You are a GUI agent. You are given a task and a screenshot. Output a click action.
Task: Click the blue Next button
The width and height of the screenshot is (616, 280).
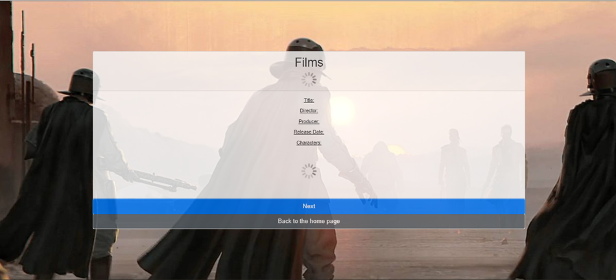pyautogui.click(x=309, y=206)
